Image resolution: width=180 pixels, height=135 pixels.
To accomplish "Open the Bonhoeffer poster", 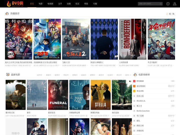I will point(133,39).
